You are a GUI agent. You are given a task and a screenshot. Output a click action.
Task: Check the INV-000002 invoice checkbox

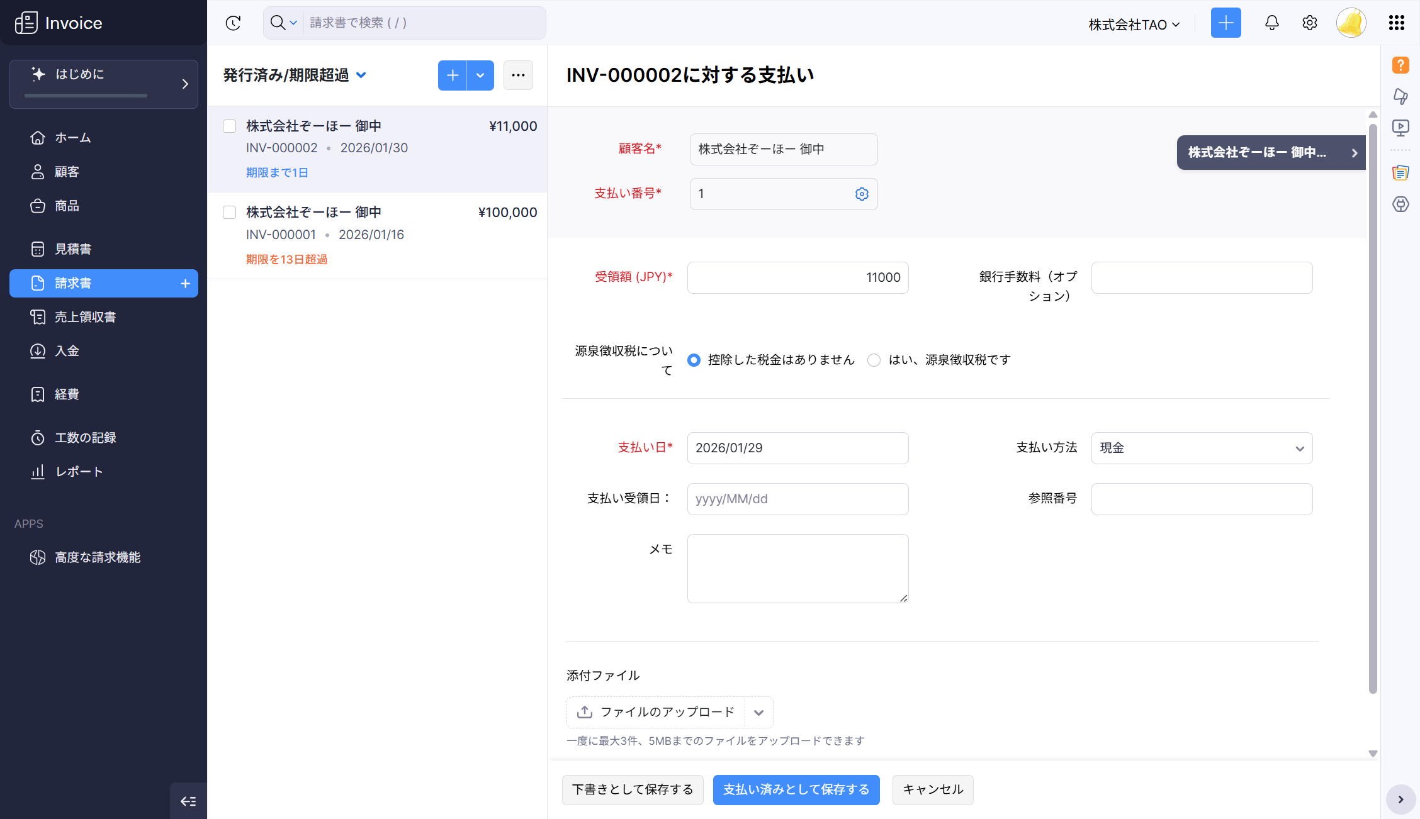tap(230, 126)
